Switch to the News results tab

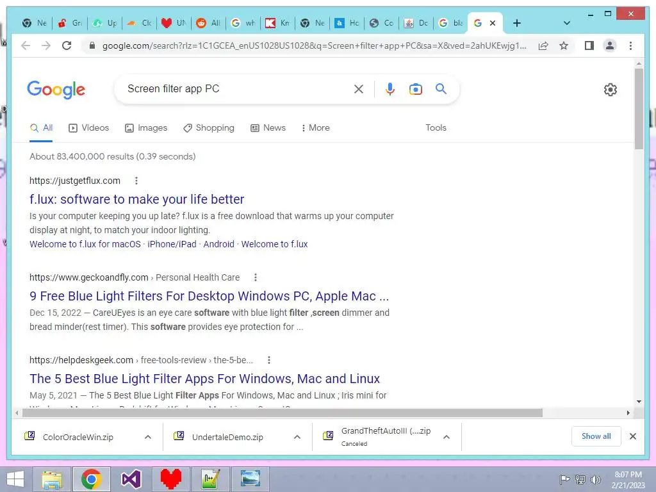tap(268, 128)
